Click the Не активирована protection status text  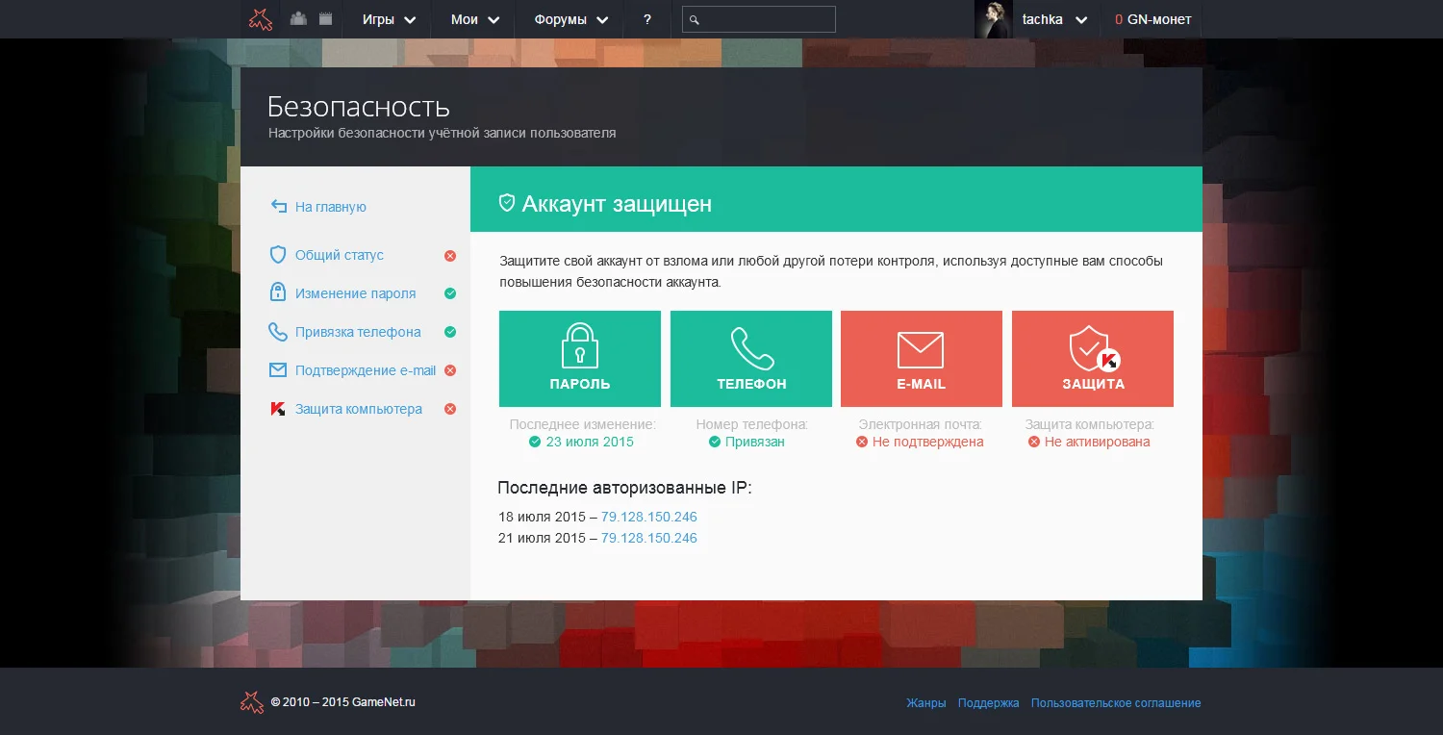1098,442
